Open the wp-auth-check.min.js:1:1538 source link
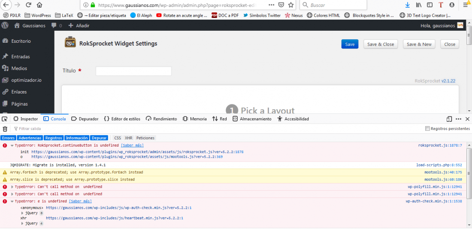 click(434, 201)
